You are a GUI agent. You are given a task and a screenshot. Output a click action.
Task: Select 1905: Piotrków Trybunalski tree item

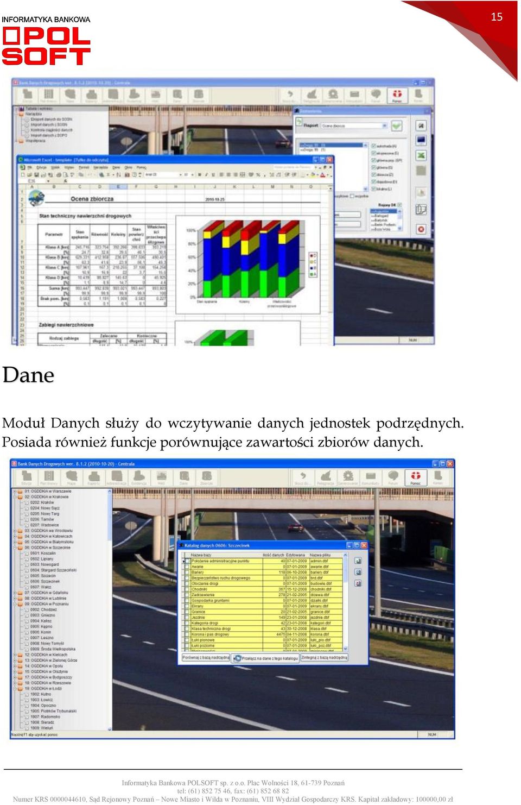pos(53,710)
